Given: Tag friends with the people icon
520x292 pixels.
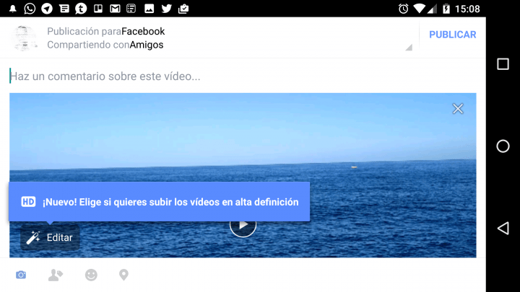Looking at the screenshot, I should coord(56,275).
